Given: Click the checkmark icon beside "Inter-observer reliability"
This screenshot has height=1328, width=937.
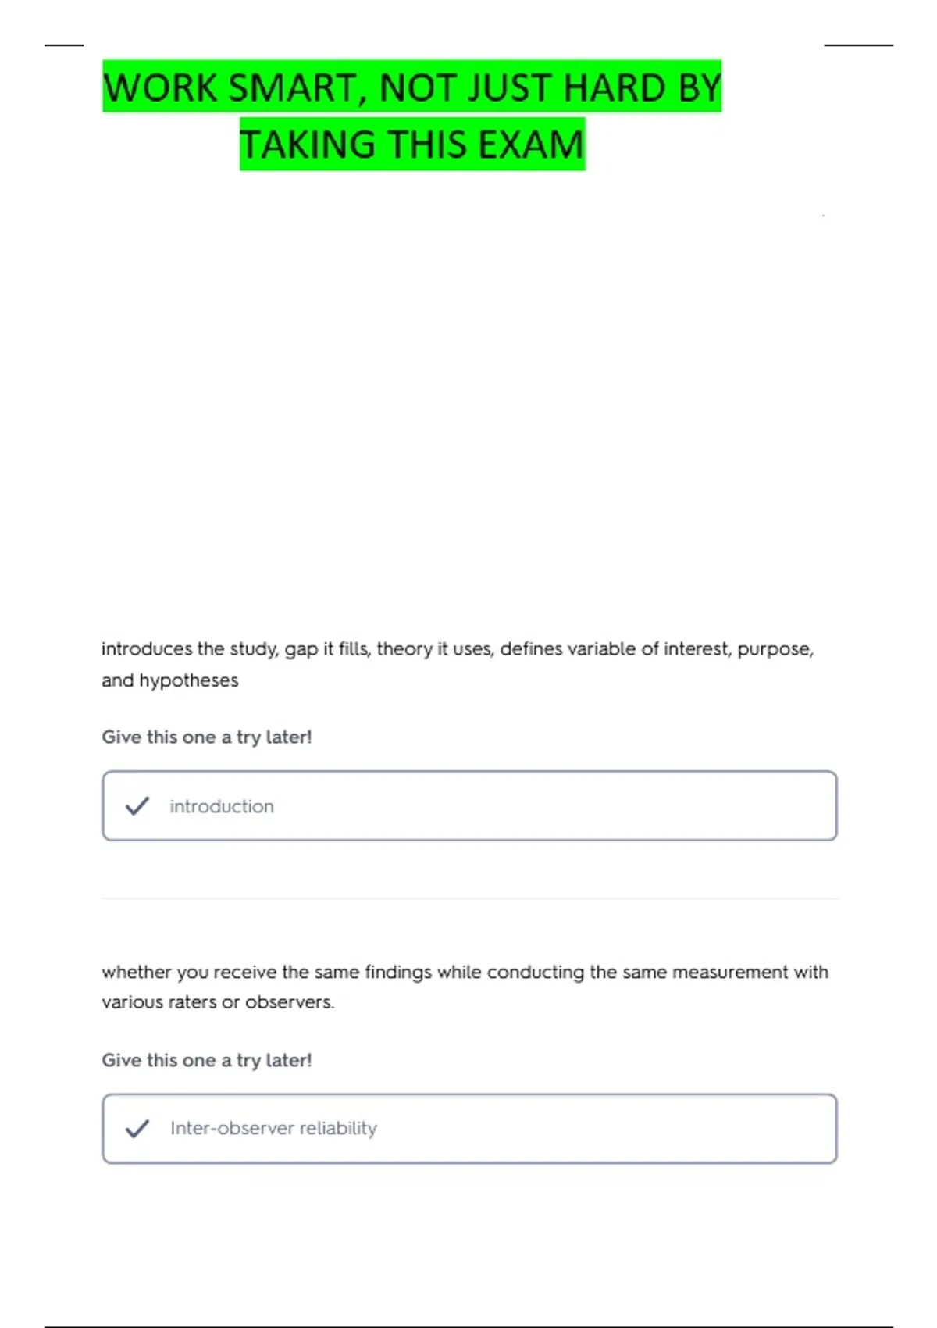Looking at the screenshot, I should coord(137,1129).
